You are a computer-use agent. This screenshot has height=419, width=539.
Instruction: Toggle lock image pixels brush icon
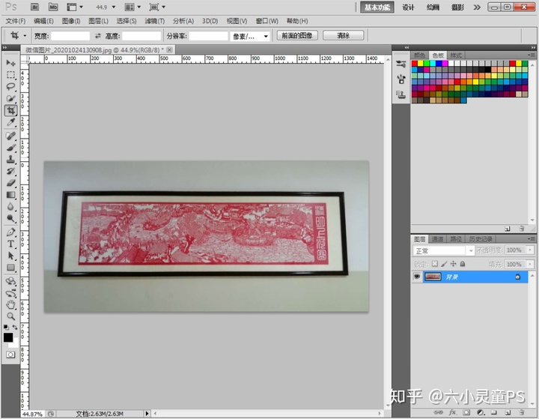click(444, 264)
